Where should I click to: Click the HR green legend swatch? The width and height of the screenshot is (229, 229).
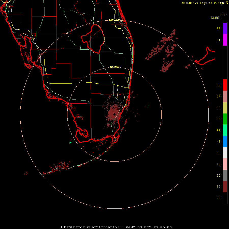[x=225, y=119]
